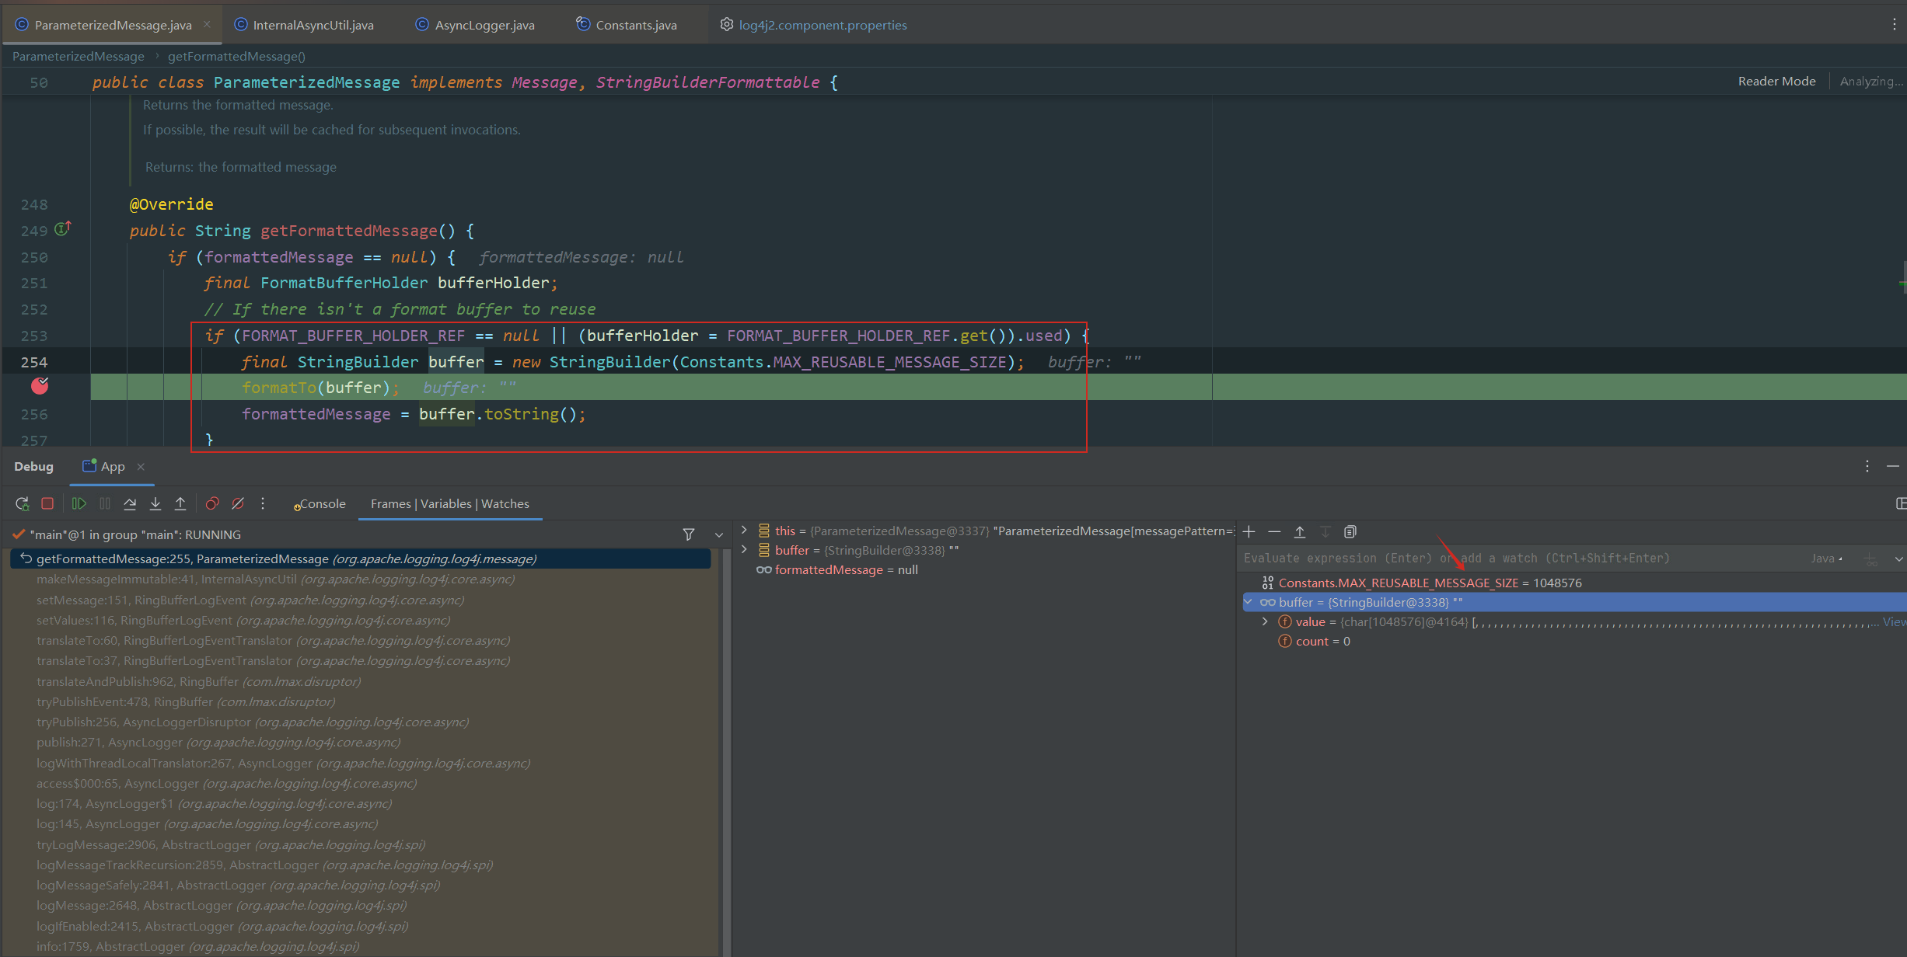
Task: Add a new watch with plus icon
Action: [1249, 532]
